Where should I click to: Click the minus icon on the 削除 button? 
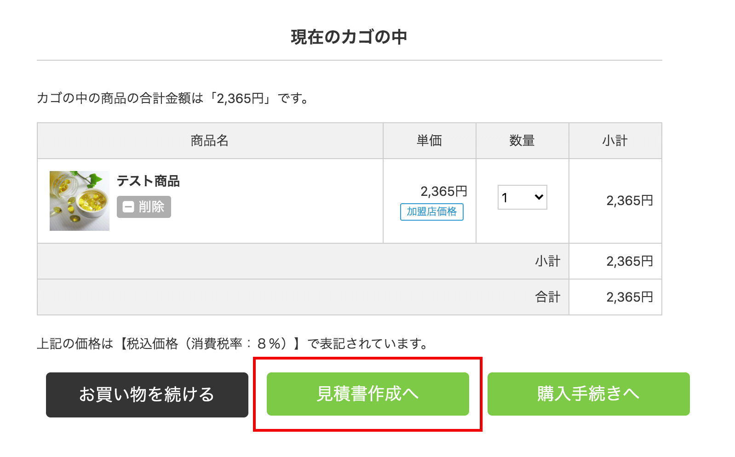click(129, 207)
